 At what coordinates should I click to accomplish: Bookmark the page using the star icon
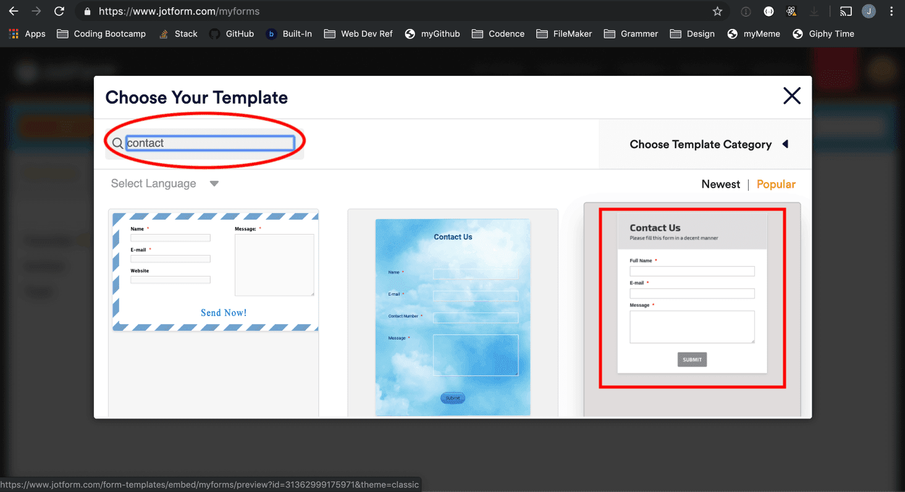point(717,10)
